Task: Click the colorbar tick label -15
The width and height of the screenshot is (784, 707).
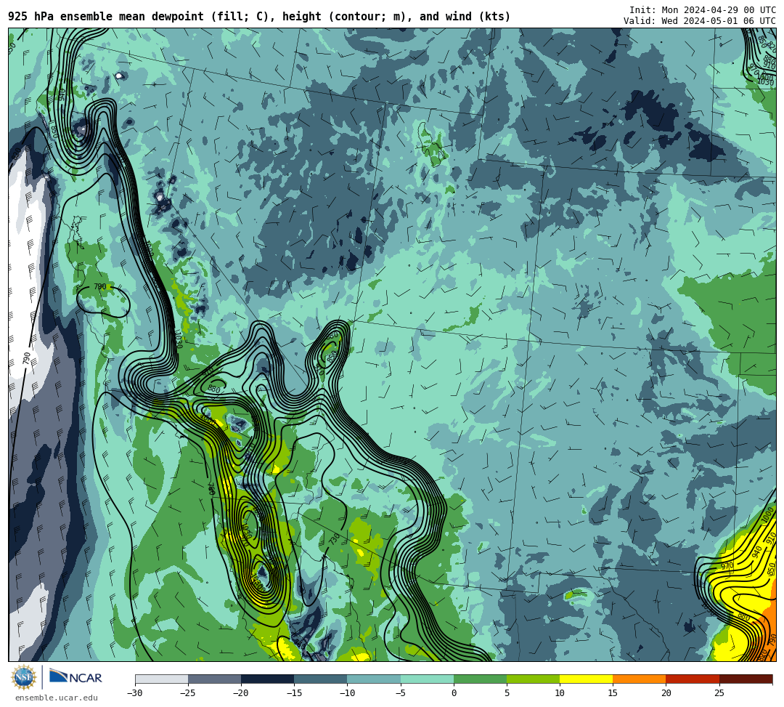Action: [x=294, y=693]
